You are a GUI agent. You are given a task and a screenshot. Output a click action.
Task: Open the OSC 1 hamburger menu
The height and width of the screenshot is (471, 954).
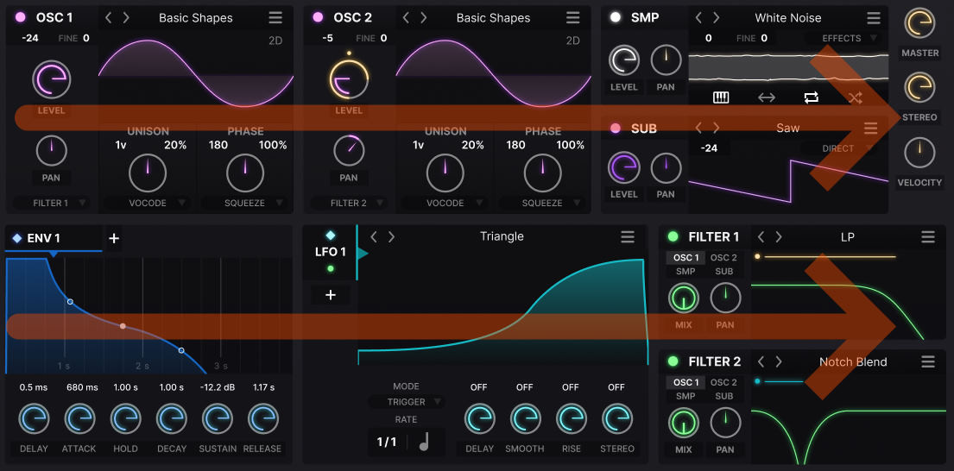pyautogui.click(x=275, y=18)
